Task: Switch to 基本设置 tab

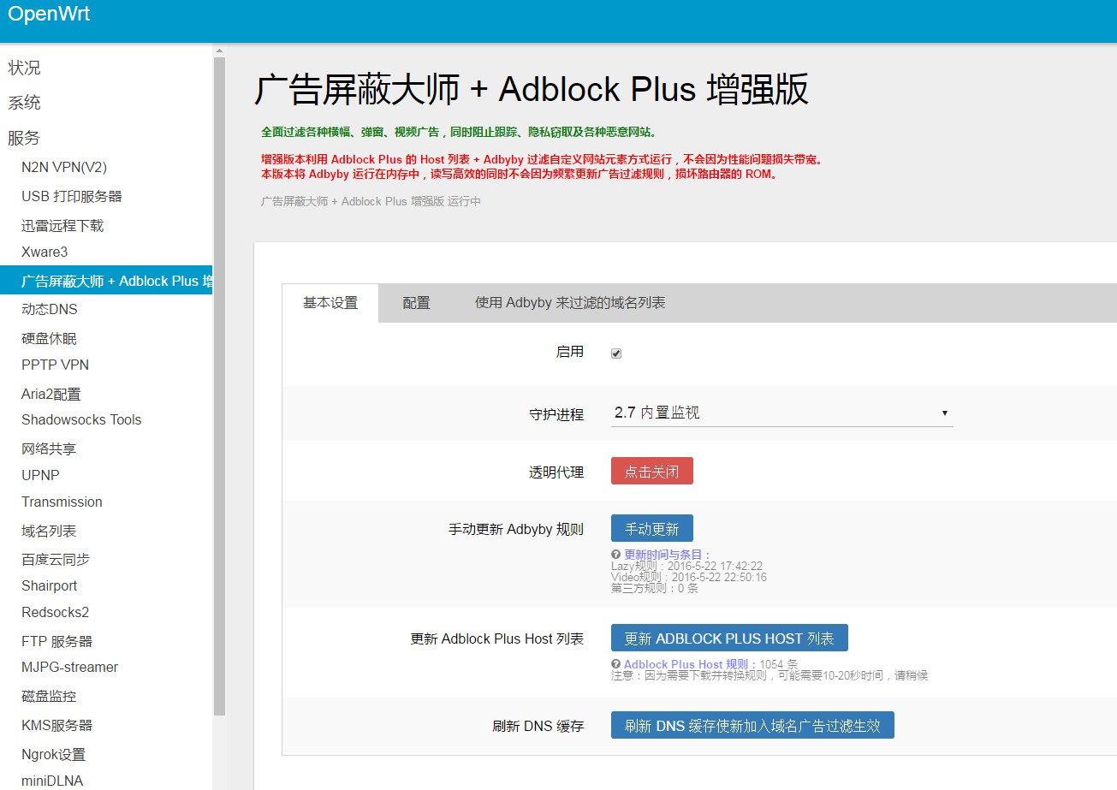Action: [330, 303]
